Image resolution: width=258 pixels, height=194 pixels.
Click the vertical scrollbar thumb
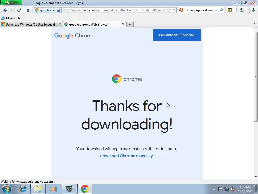256,77
